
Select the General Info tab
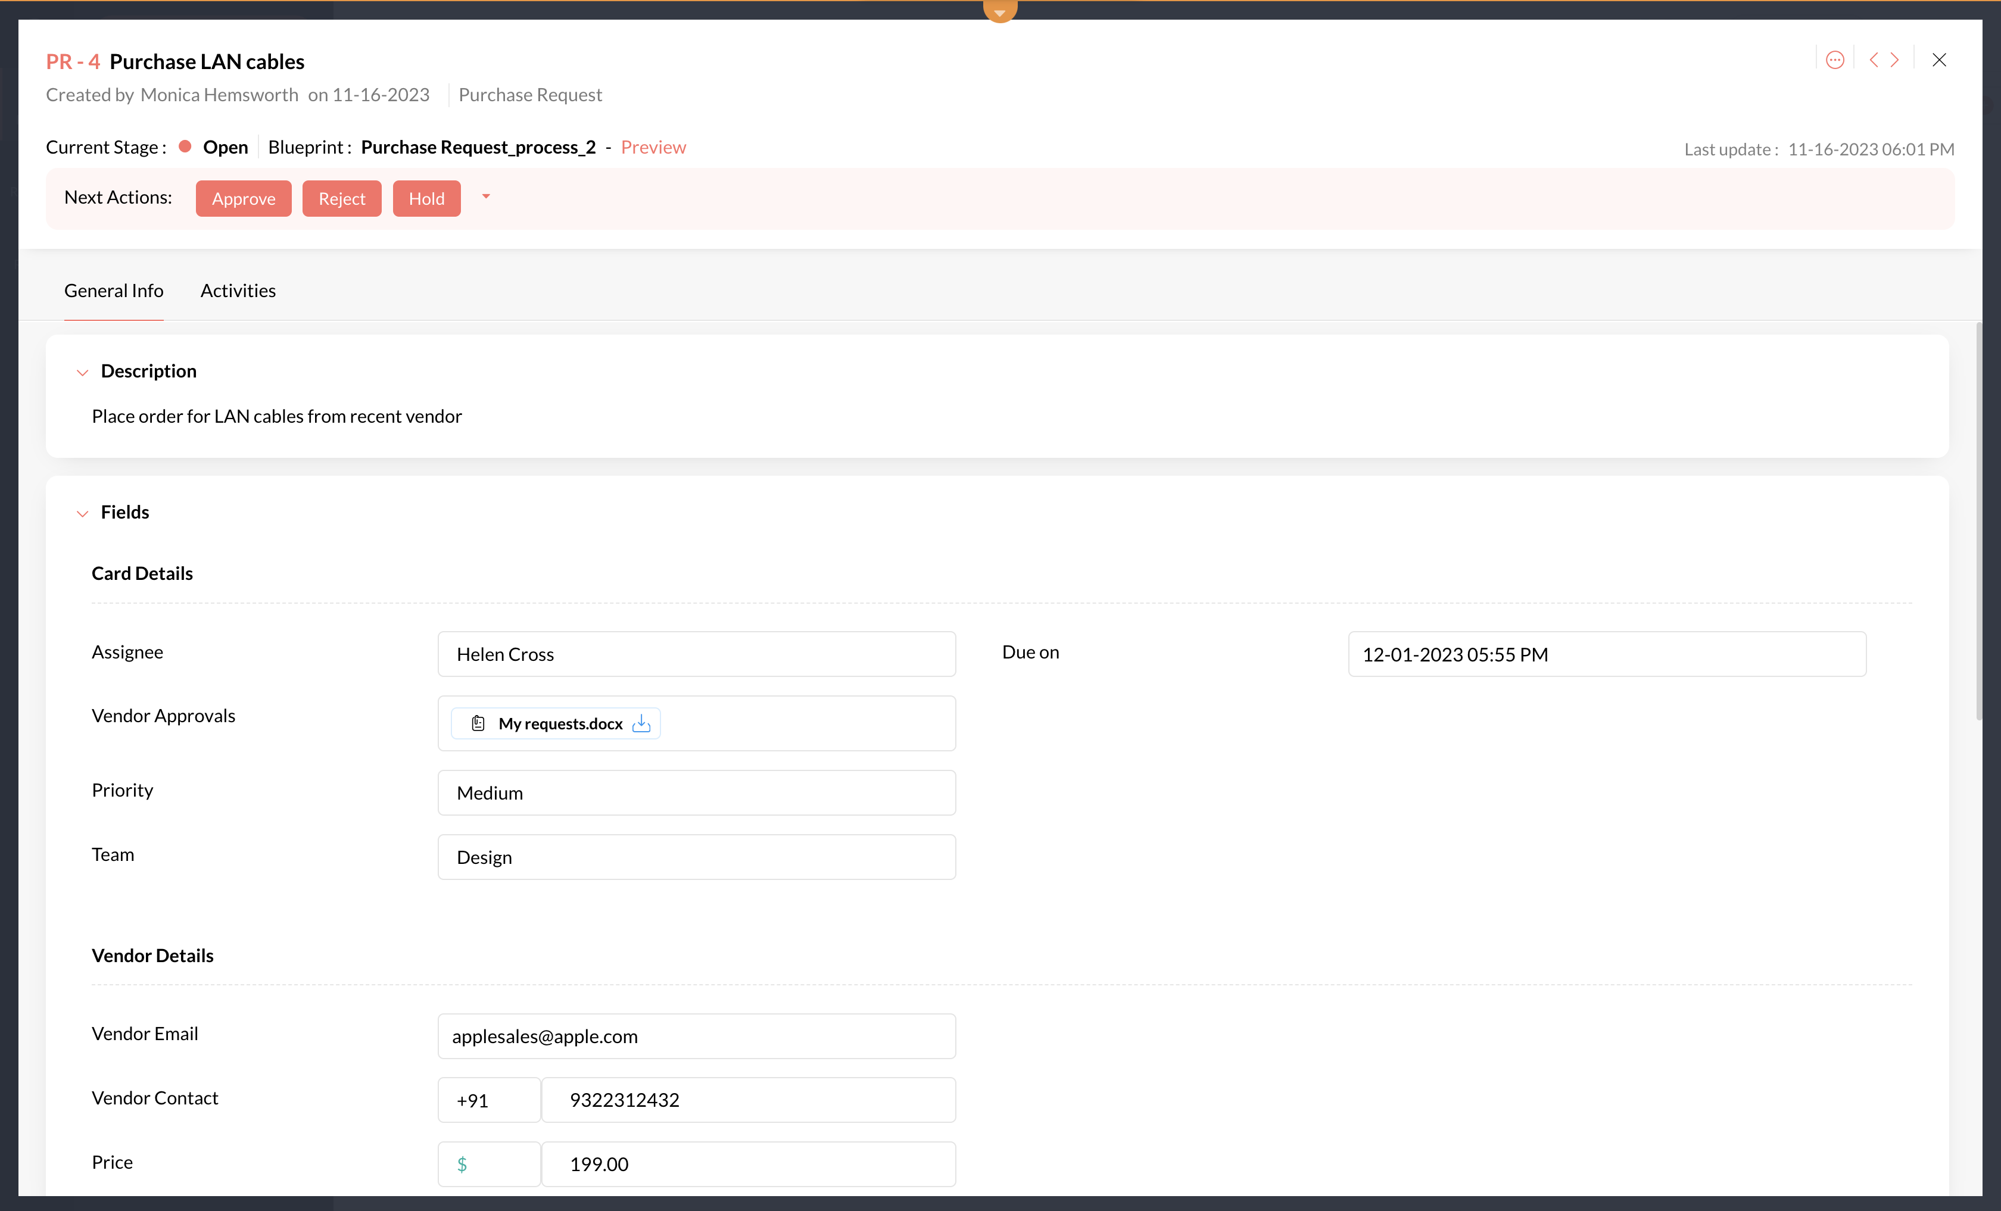pos(114,291)
